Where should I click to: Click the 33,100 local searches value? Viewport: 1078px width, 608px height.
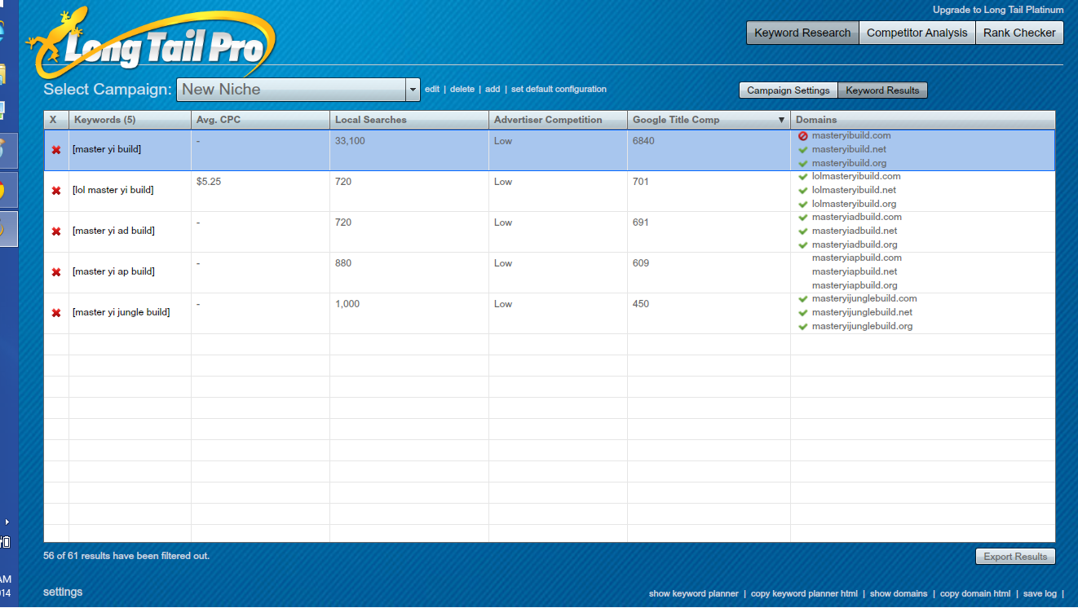point(350,141)
